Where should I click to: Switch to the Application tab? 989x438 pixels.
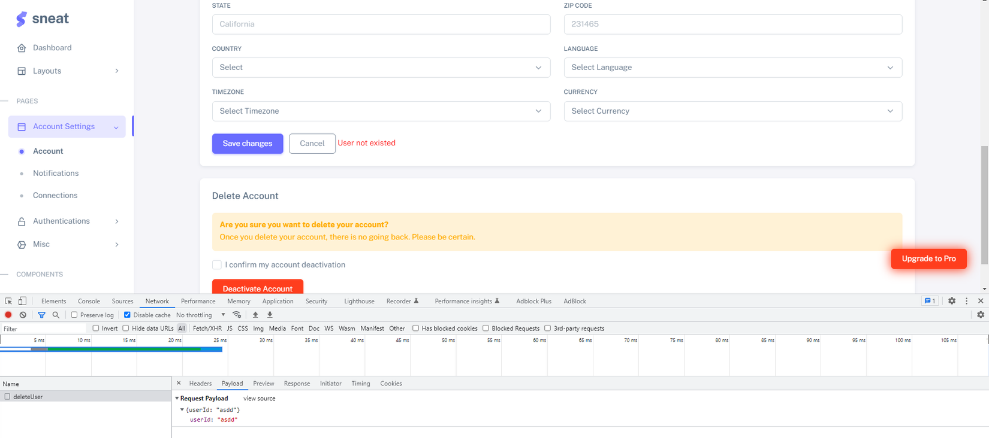click(x=278, y=302)
